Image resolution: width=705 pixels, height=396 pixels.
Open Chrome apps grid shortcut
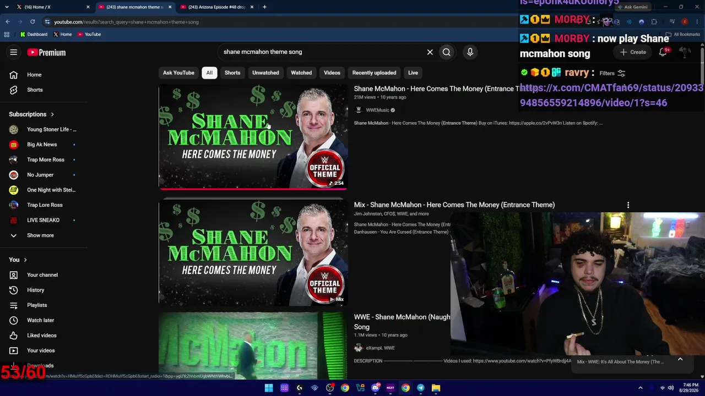click(7, 34)
